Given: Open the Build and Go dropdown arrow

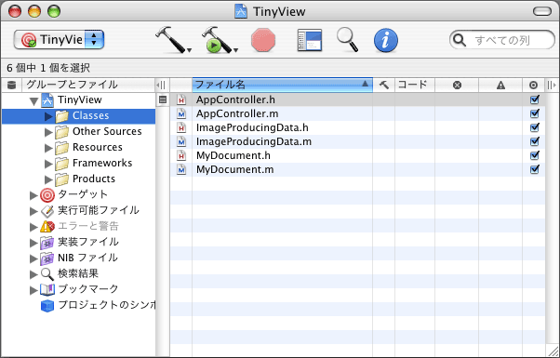Looking at the screenshot, I should pyautogui.click(x=235, y=50).
